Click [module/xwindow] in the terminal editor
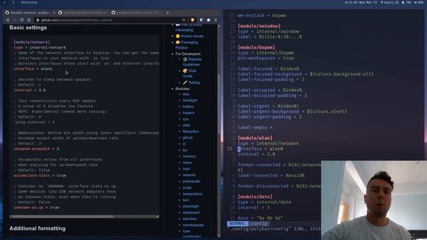 coord(259,26)
